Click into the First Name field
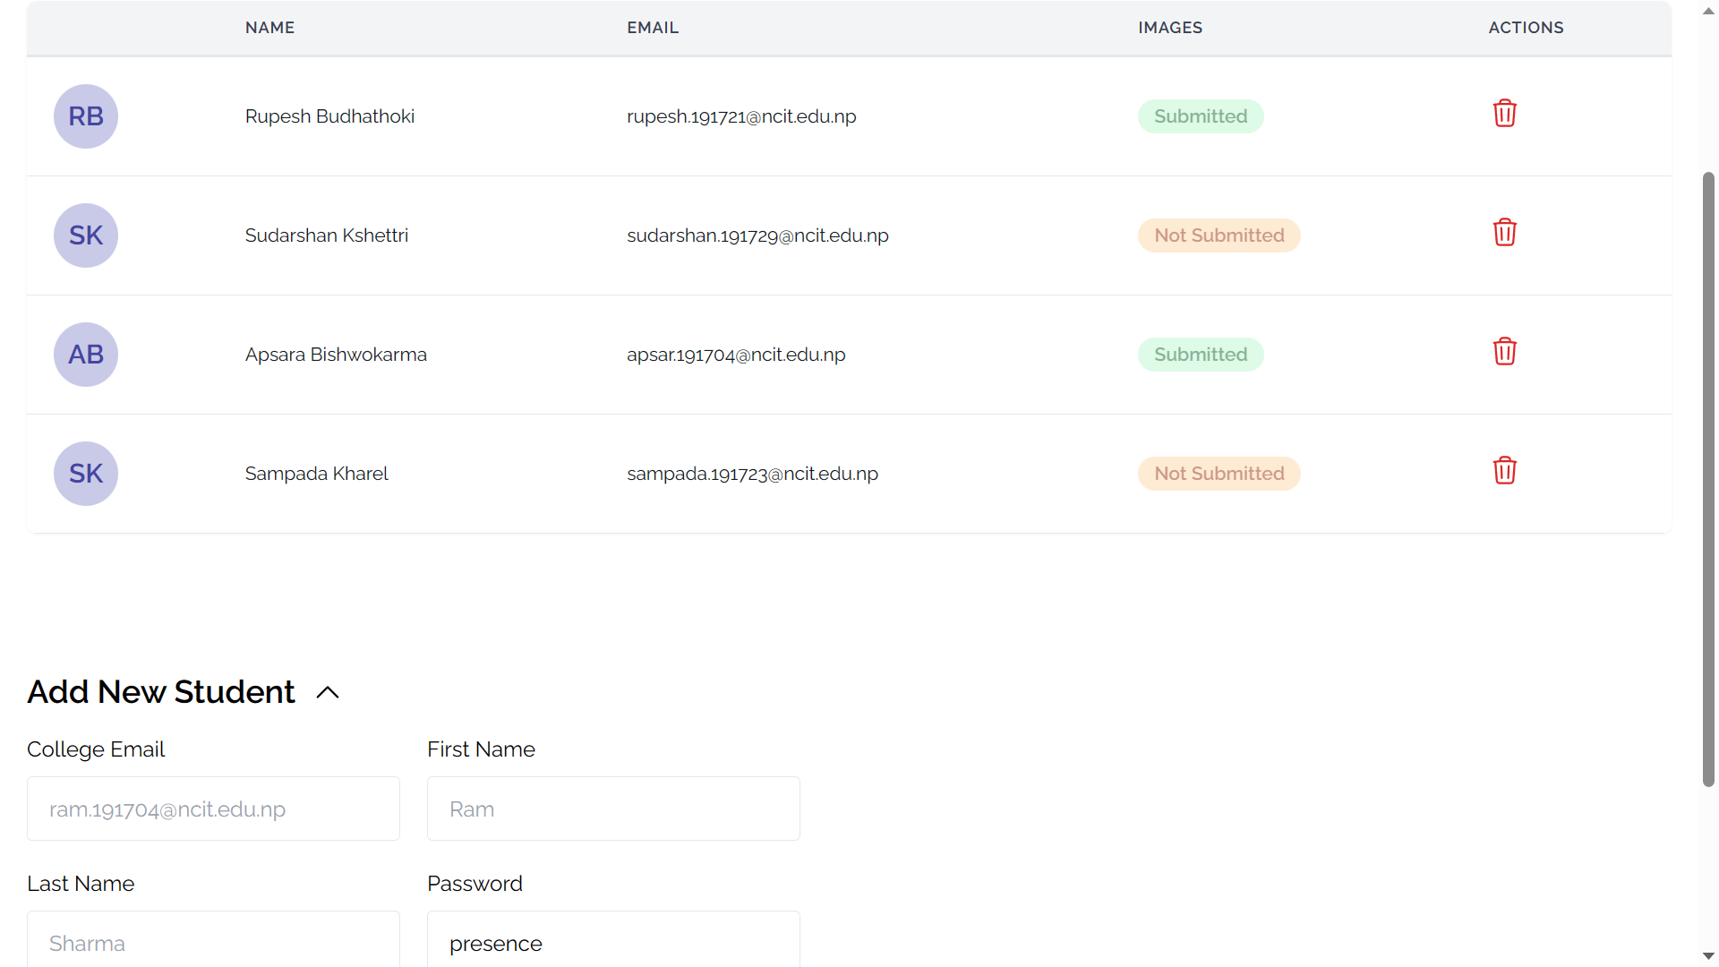The height and width of the screenshot is (967, 1719). click(613, 809)
